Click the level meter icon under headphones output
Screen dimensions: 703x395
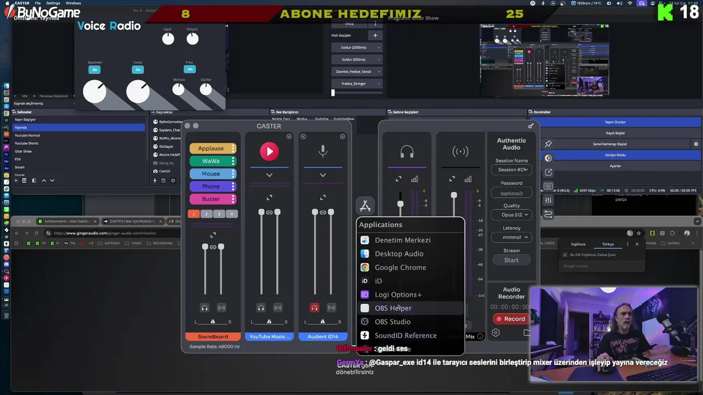415,179
